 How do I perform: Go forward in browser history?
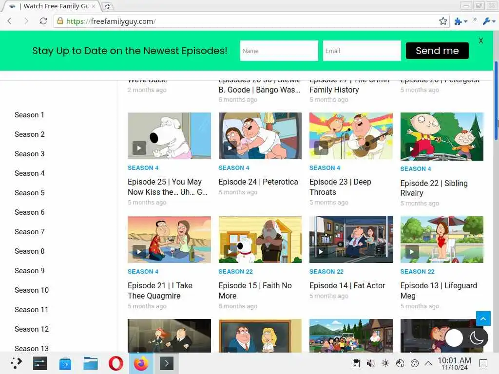(26, 21)
